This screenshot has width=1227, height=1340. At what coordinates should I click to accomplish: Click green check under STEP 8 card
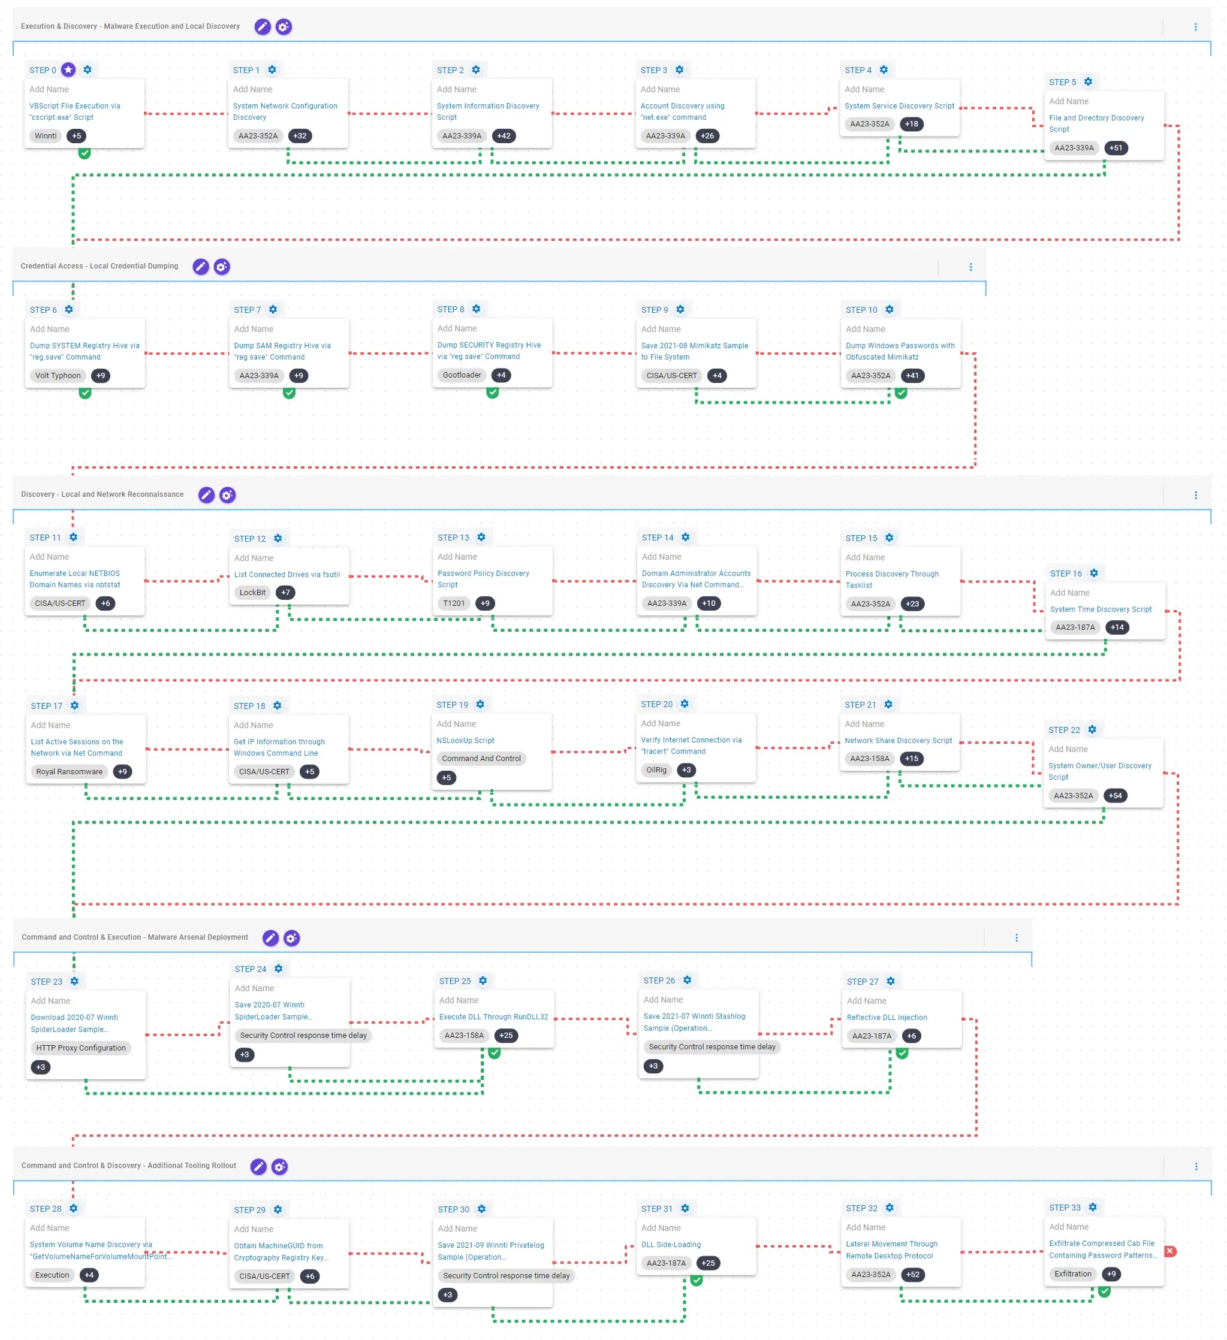tap(493, 392)
